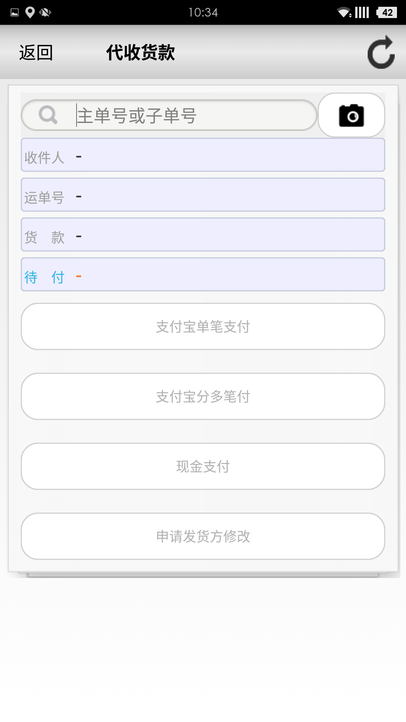This screenshot has height=722, width=406.
Task: Tap the 代收货款 page title
Action: (141, 53)
